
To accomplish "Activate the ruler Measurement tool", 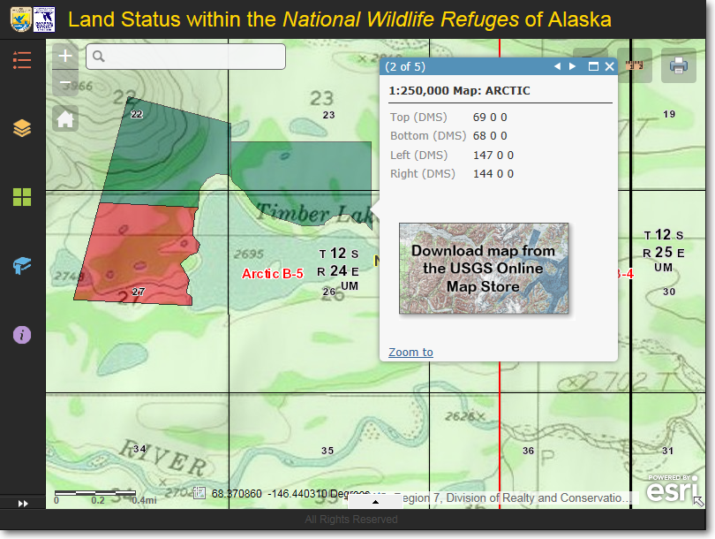I will click(x=636, y=65).
